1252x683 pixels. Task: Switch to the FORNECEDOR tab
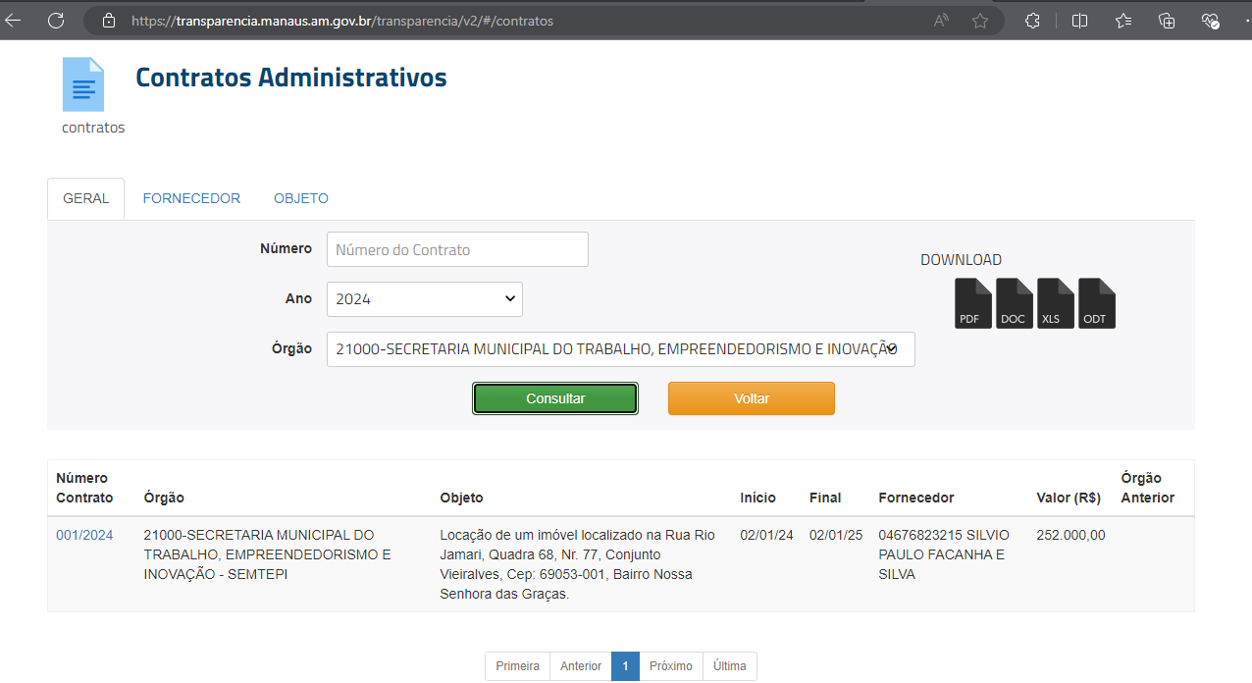tap(191, 198)
